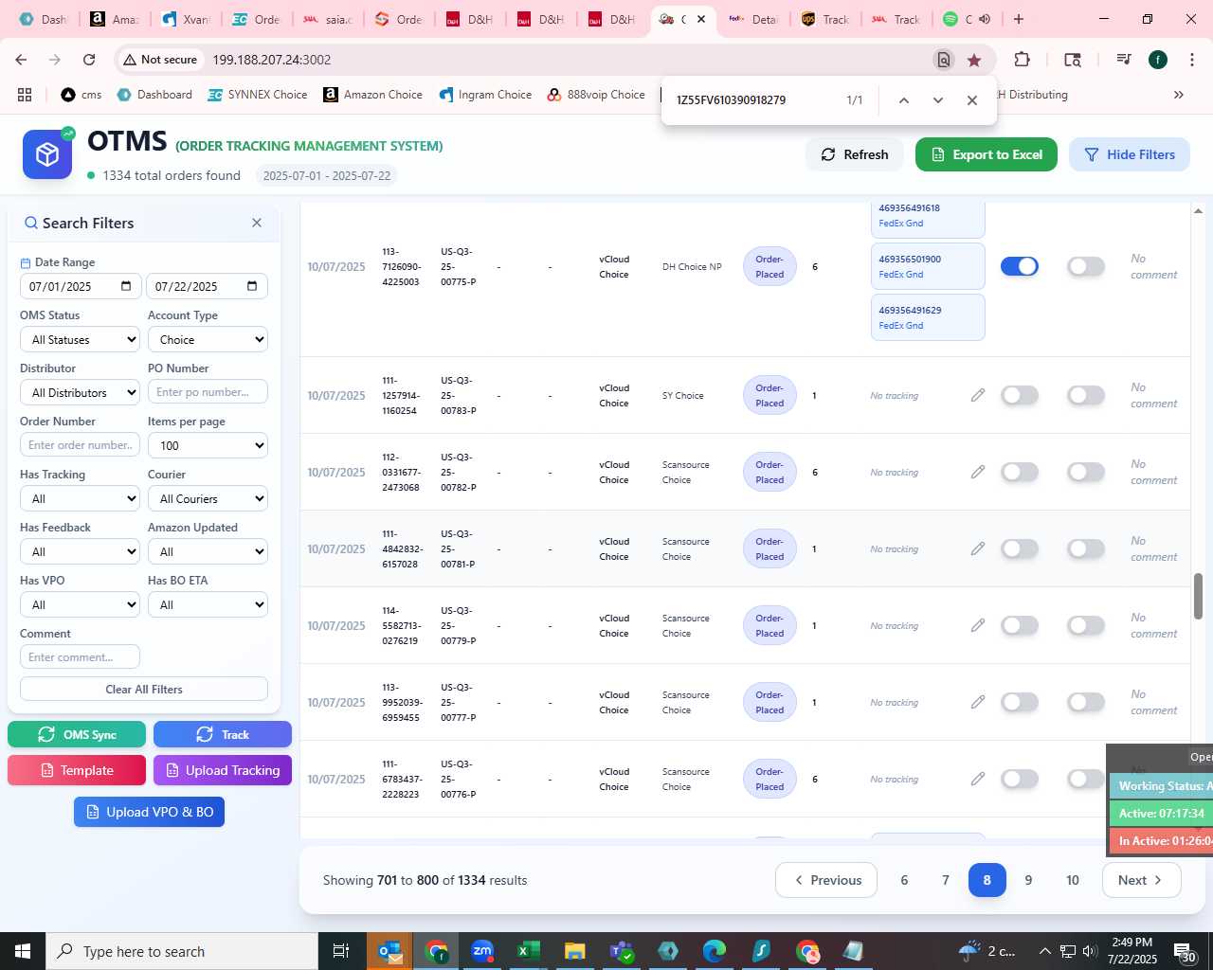The image size is (1213, 970).
Task: Click the Order Number input field
Action: pyautogui.click(x=81, y=445)
